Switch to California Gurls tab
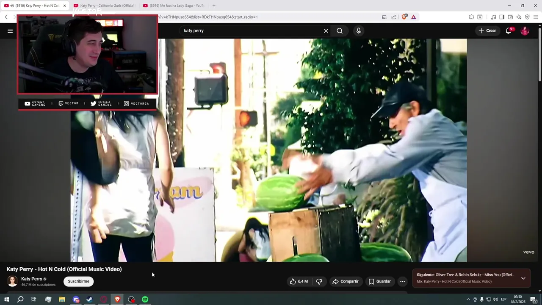Screen dimensions: 542x305 click(x=104, y=6)
